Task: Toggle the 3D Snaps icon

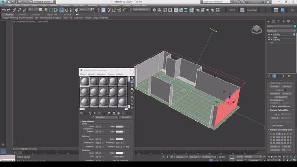Action: tap(109, 10)
